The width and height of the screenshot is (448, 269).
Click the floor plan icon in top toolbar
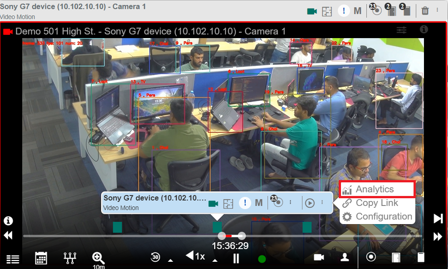327,10
